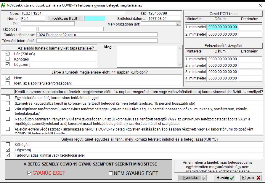Check the 'Repülőúton bármilyen irányban' option

pos(8,119)
